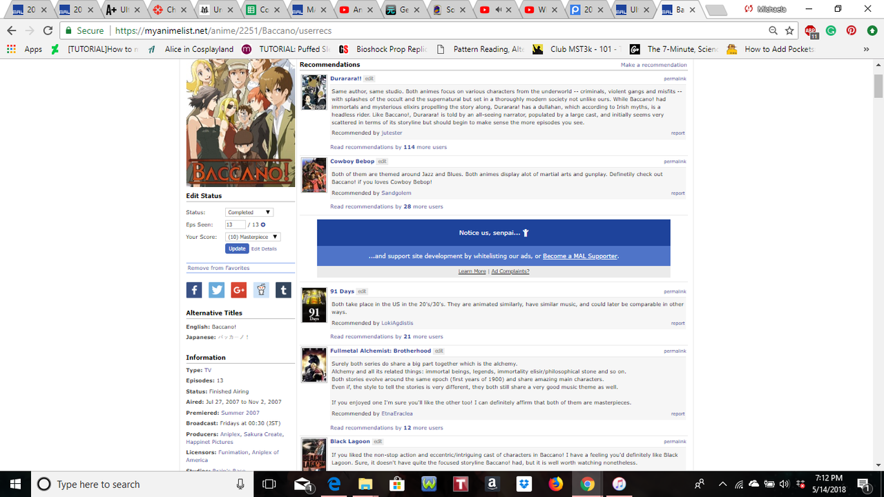
Task: Open iTunes from the taskbar
Action: [619, 484]
